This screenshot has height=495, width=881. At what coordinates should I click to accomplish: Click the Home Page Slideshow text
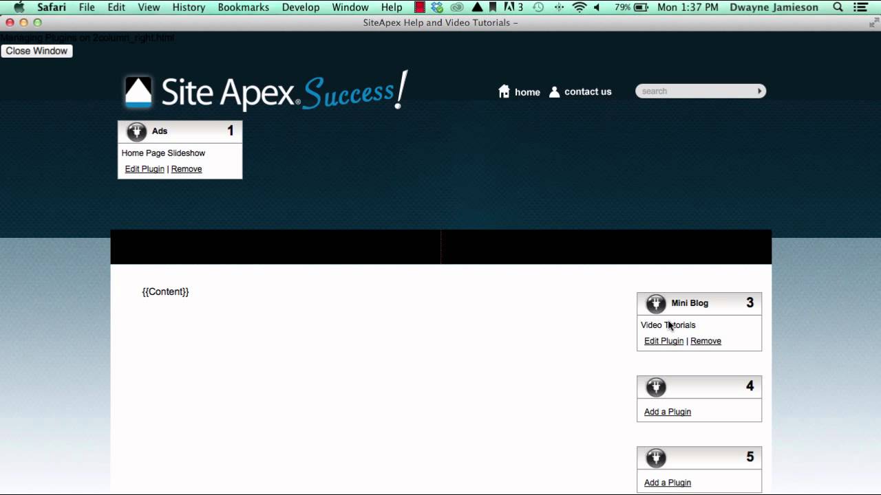163,153
